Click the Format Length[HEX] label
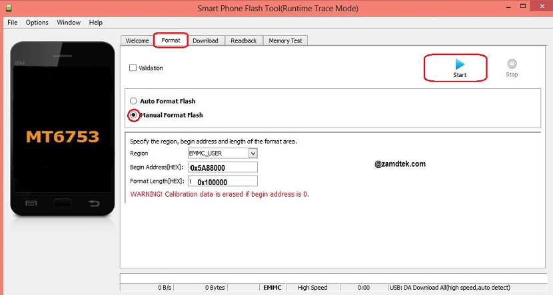This screenshot has width=553, height=295. coord(157,181)
